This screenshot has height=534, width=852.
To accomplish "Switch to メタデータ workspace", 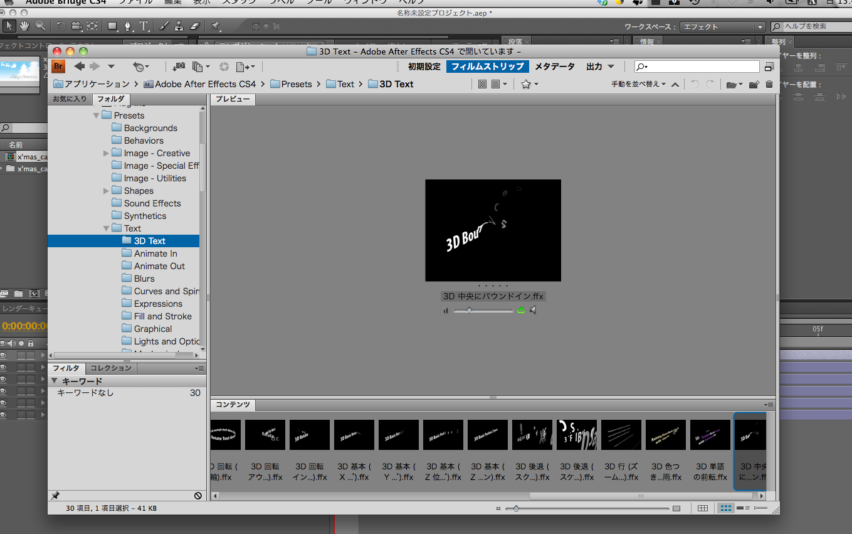I will [555, 67].
